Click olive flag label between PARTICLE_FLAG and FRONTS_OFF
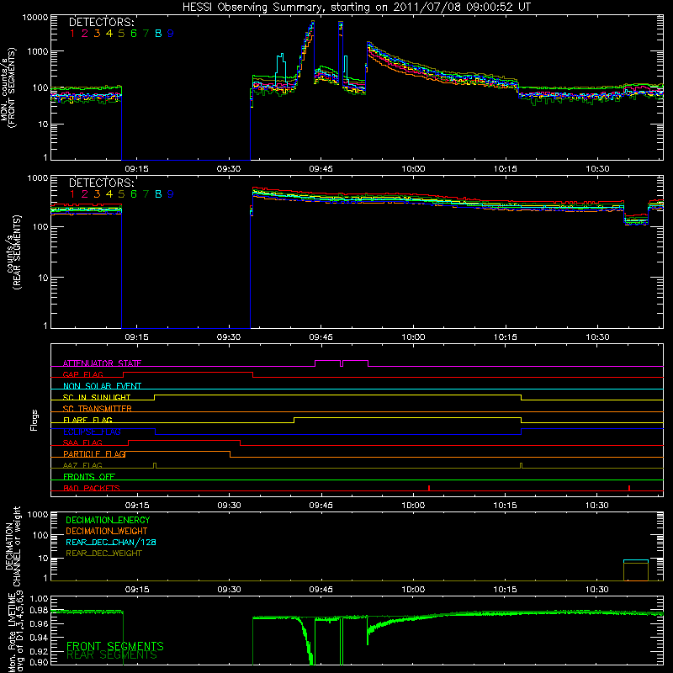Viewport: 673px width, 673px height. pos(82,465)
